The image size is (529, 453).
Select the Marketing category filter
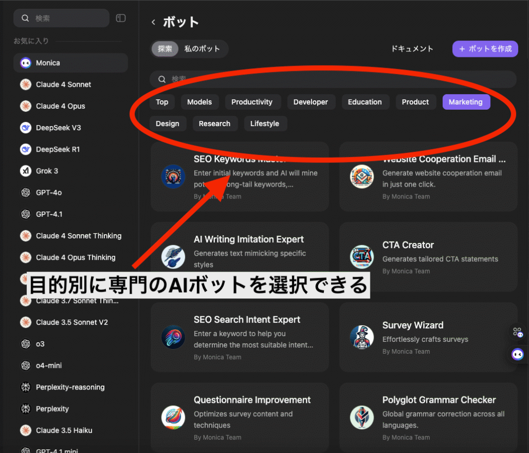(x=466, y=102)
